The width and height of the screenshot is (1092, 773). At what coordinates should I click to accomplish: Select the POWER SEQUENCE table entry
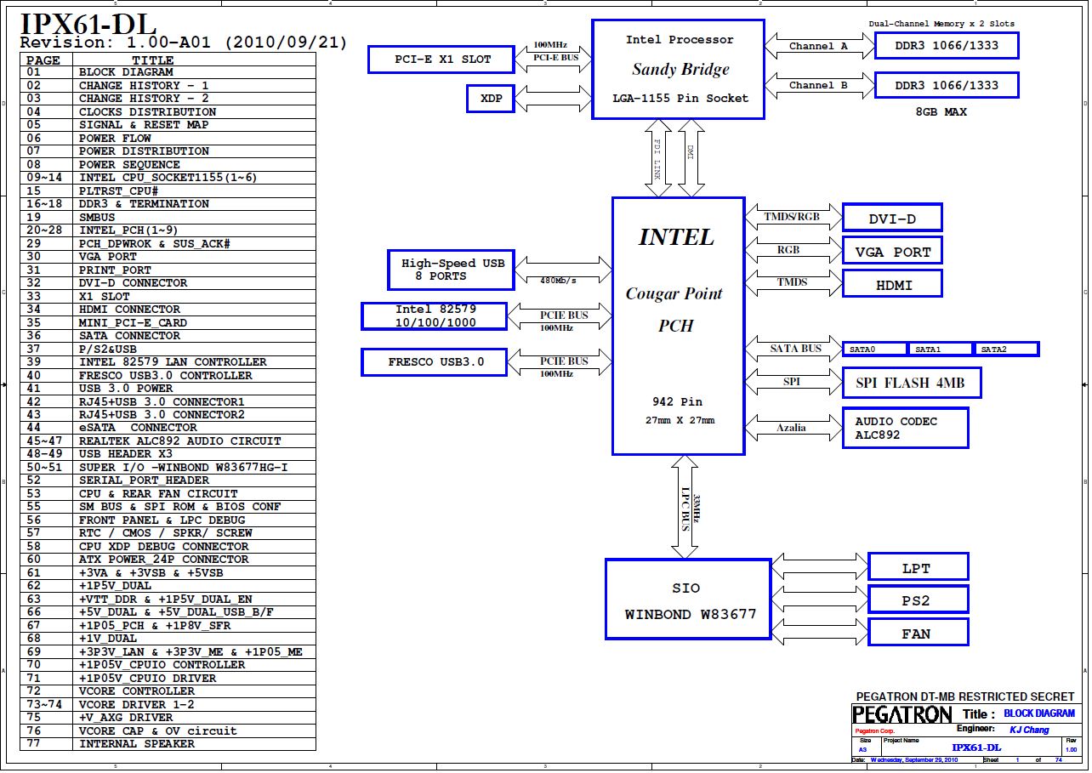[x=168, y=164]
